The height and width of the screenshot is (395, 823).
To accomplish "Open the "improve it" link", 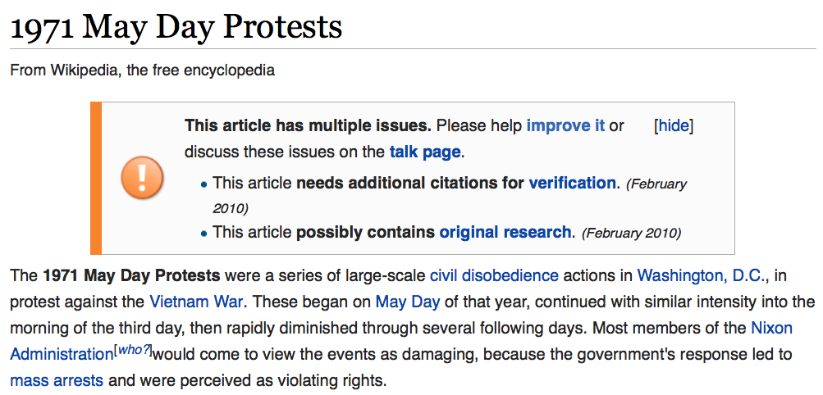I will pyautogui.click(x=565, y=126).
